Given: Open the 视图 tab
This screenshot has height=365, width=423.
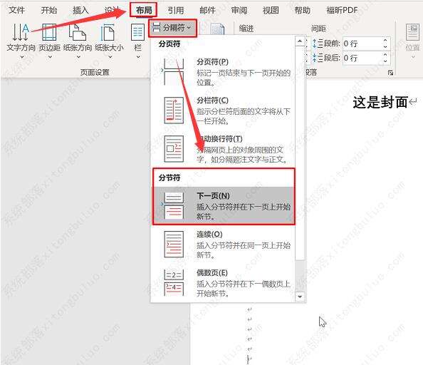Looking at the screenshot, I should 271,10.
